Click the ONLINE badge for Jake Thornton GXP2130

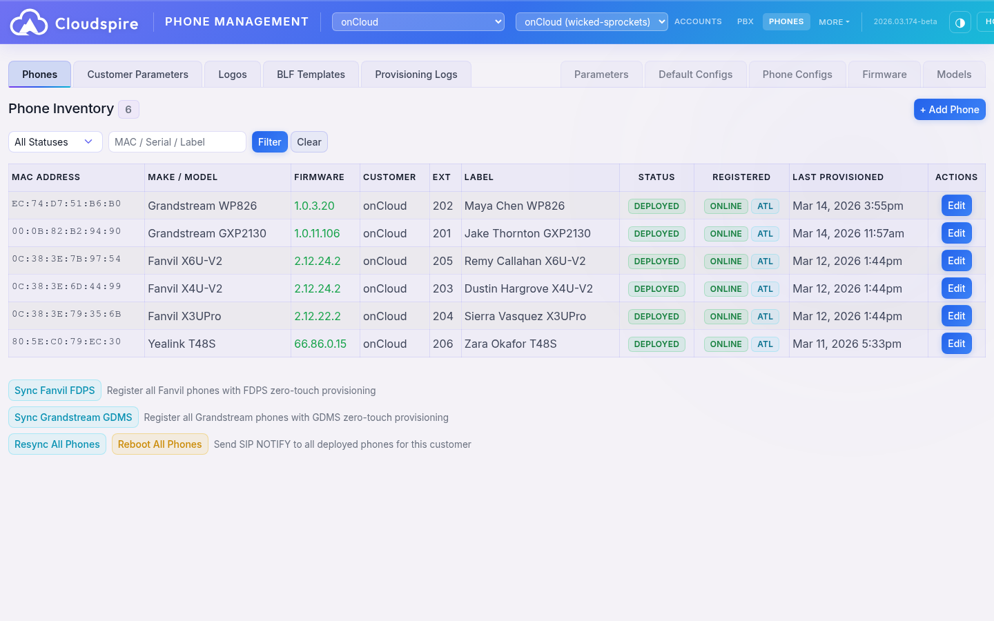click(x=725, y=233)
